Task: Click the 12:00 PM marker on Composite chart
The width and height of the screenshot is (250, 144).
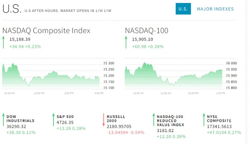Action: click(x=39, y=93)
